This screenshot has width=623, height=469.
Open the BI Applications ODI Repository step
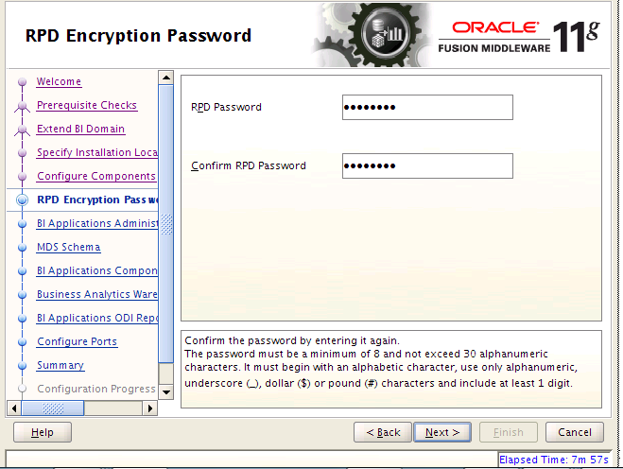click(97, 318)
